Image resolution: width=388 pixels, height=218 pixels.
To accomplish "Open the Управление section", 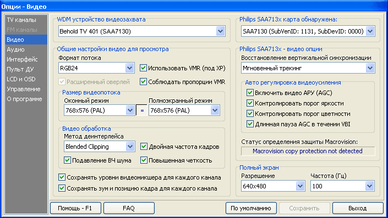I will [x=26, y=89].
